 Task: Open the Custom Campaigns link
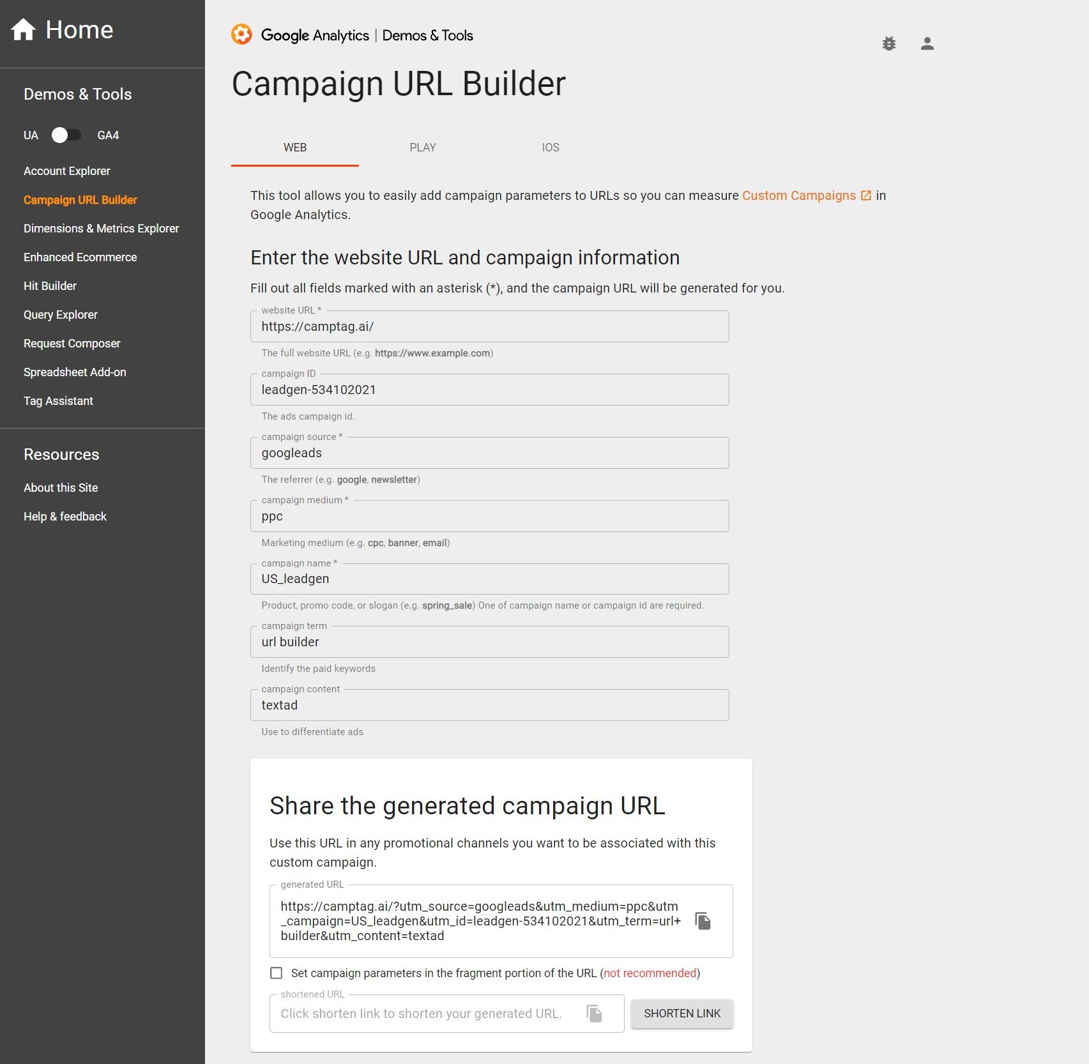tap(798, 195)
